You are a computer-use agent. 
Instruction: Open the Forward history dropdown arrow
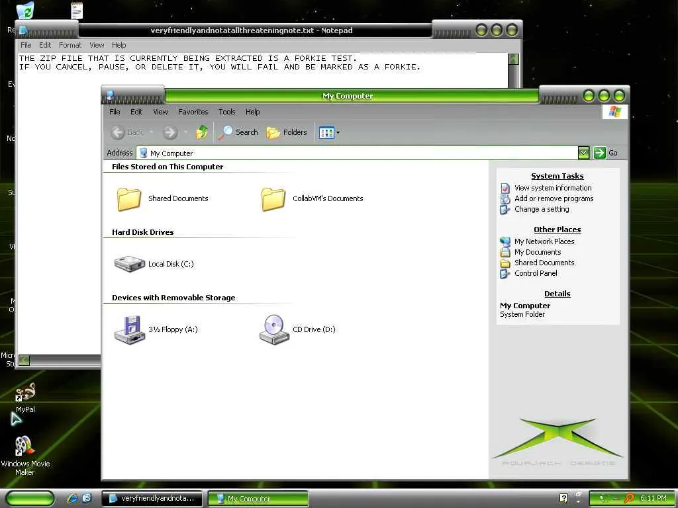185,132
